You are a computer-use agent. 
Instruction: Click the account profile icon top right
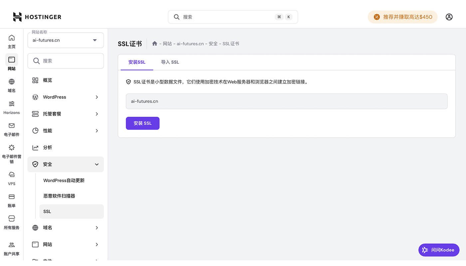pos(449,17)
